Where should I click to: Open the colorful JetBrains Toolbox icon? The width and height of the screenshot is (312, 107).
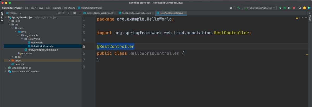309,8
